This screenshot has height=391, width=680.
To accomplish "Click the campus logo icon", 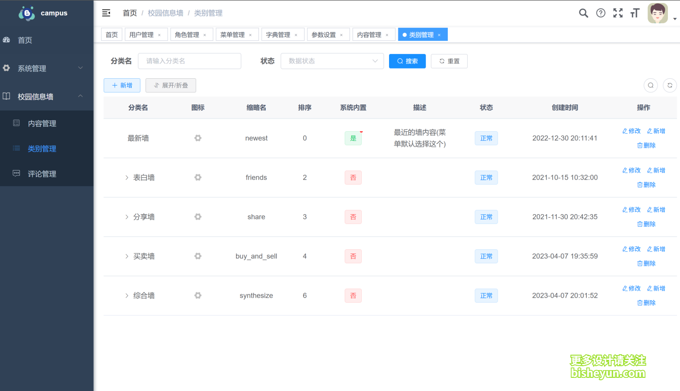I will (x=27, y=13).
